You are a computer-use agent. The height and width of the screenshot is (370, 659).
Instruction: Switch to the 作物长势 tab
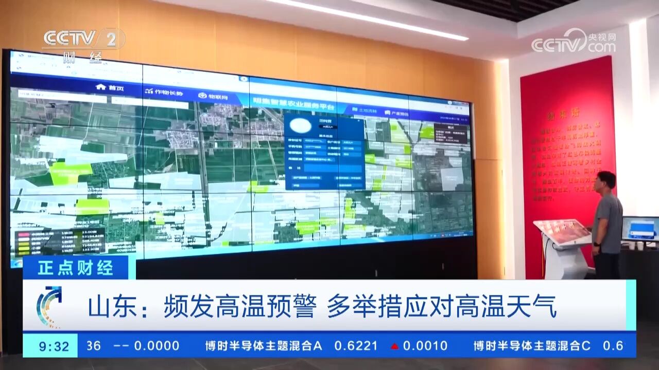(x=164, y=92)
